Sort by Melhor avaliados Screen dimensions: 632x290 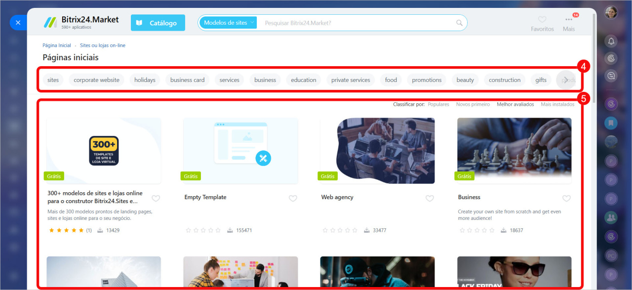(515, 104)
